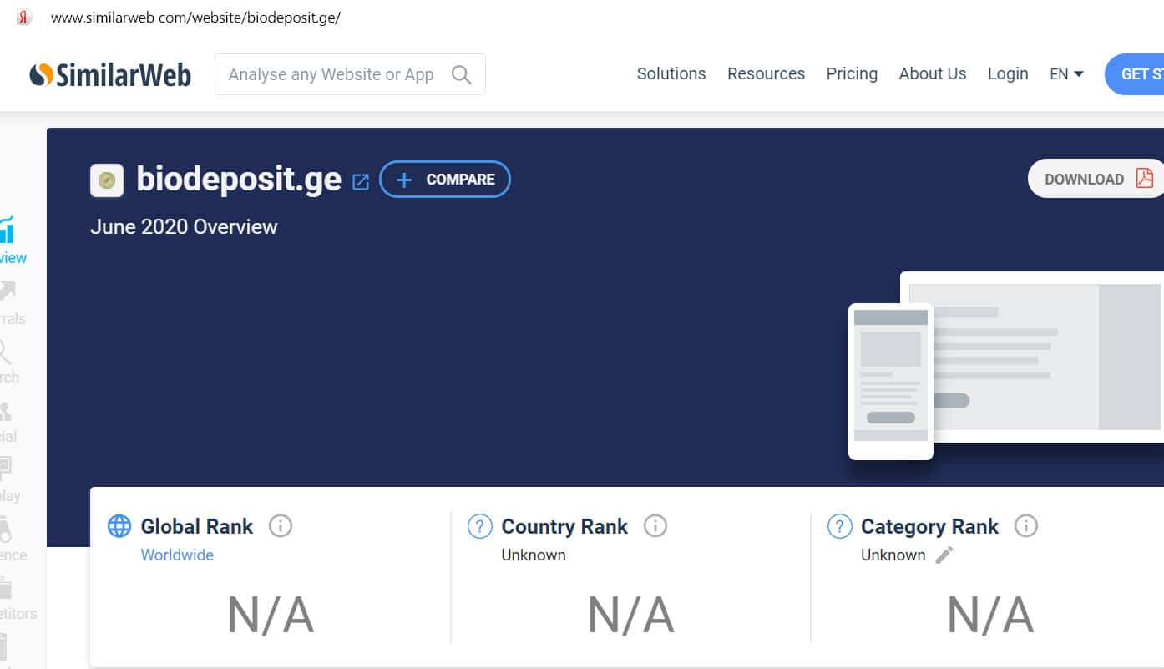Image resolution: width=1164 pixels, height=669 pixels.
Task: Click the N/A value under Category Rank
Action: click(990, 616)
